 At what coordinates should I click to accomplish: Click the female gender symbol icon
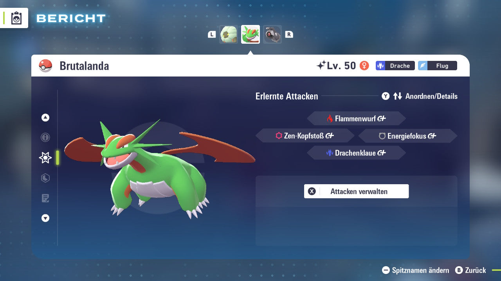[364, 66]
